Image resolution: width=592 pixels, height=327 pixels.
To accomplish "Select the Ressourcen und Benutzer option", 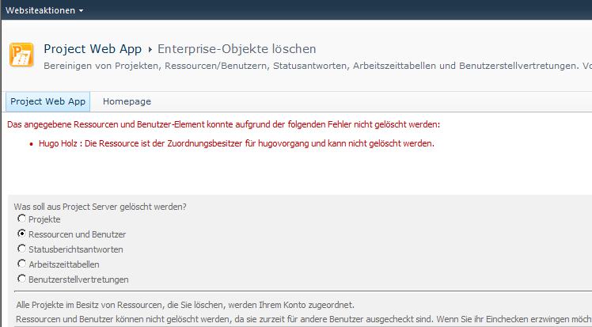I will (21, 234).
